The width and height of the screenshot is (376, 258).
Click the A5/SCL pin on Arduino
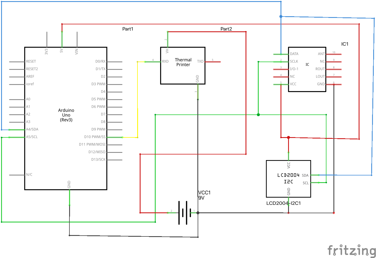(x=17, y=137)
